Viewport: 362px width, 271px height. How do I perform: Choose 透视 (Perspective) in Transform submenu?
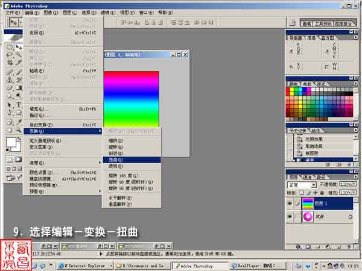[132, 166]
